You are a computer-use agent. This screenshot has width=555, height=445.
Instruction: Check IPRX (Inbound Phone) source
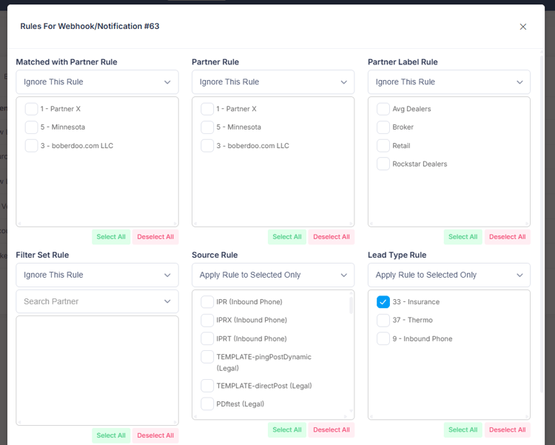207,321
